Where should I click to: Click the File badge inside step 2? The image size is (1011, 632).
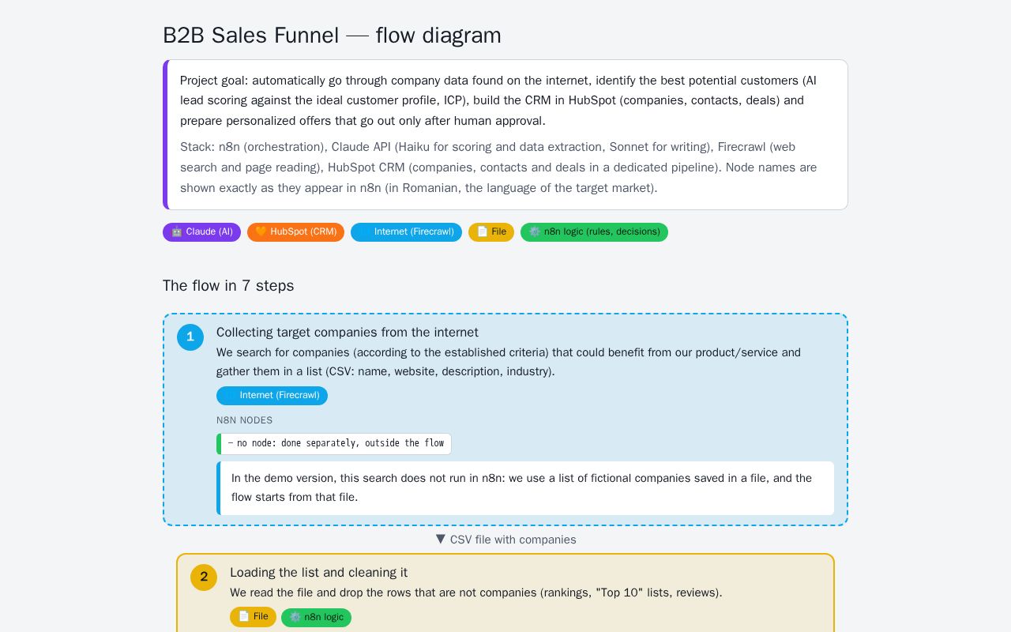[253, 617]
